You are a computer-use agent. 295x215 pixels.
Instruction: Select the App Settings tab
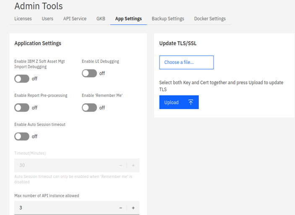pyautogui.click(x=128, y=19)
